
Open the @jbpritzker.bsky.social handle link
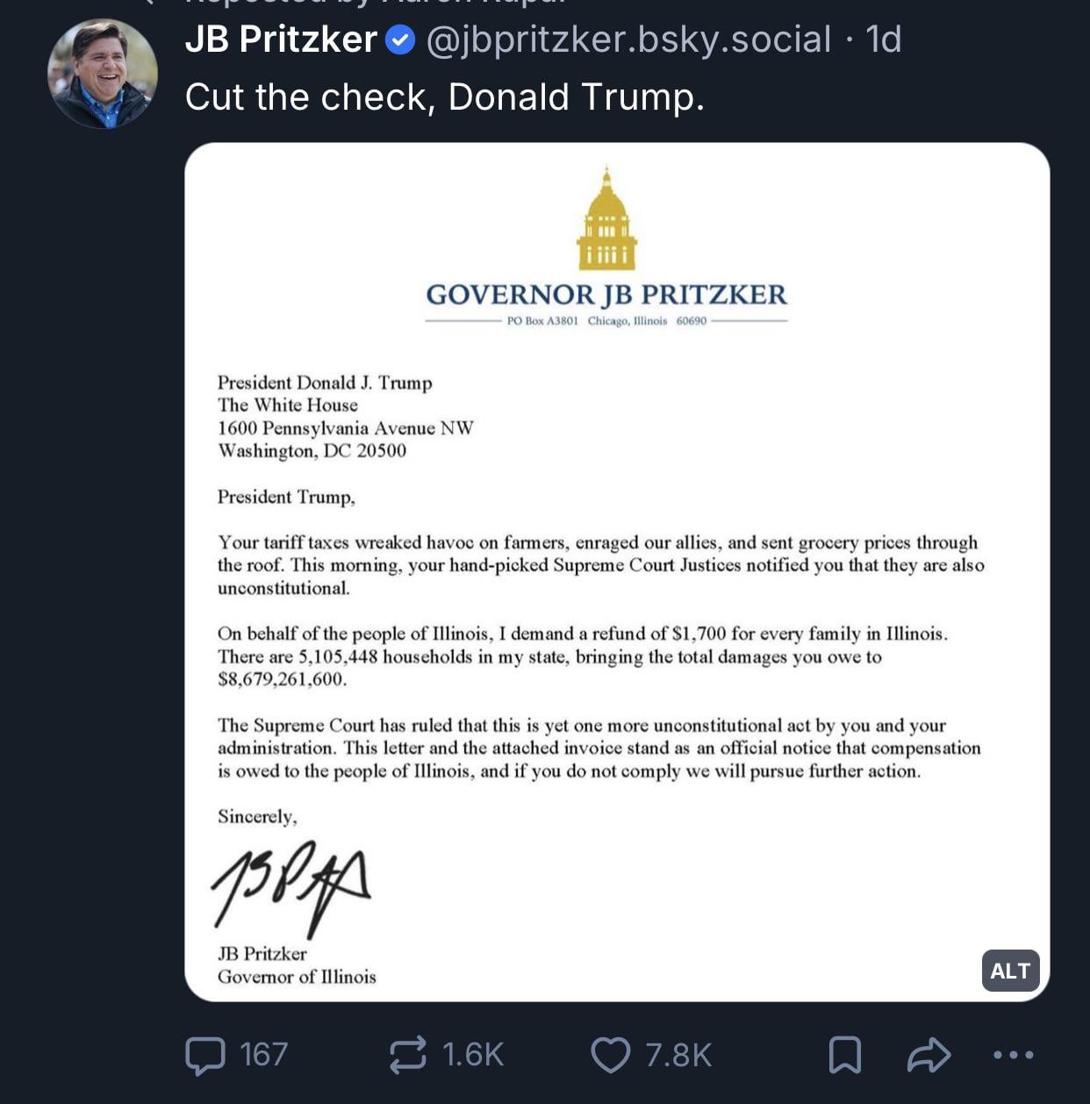tap(628, 40)
